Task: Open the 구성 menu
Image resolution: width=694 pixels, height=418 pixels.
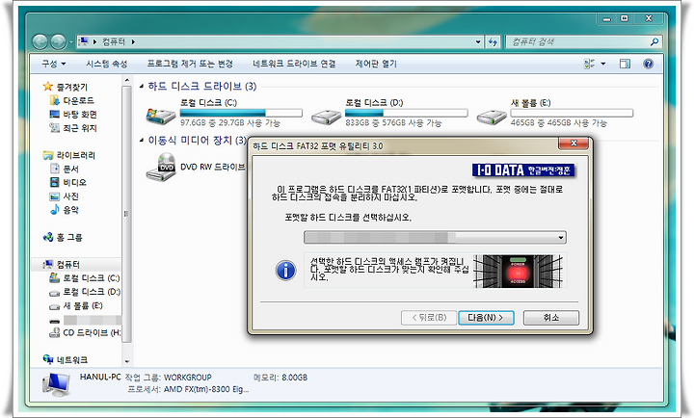Action: click(x=54, y=64)
